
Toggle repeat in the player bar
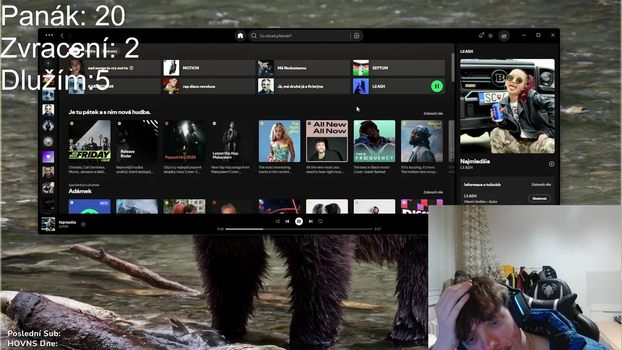tap(320, 221)
